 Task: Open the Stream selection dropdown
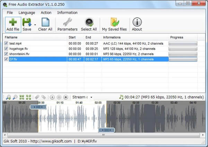(x=91, y=98)
